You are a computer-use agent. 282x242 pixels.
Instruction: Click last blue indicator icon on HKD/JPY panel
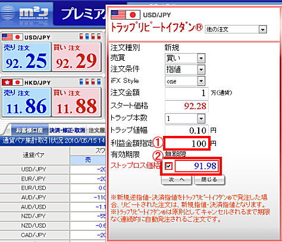coord(99,82)
